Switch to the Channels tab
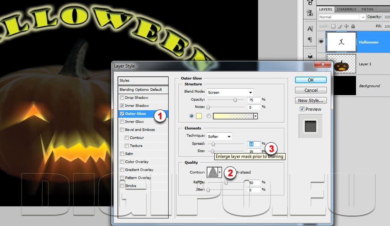390x226 pixels. click(x=346, y=9)
